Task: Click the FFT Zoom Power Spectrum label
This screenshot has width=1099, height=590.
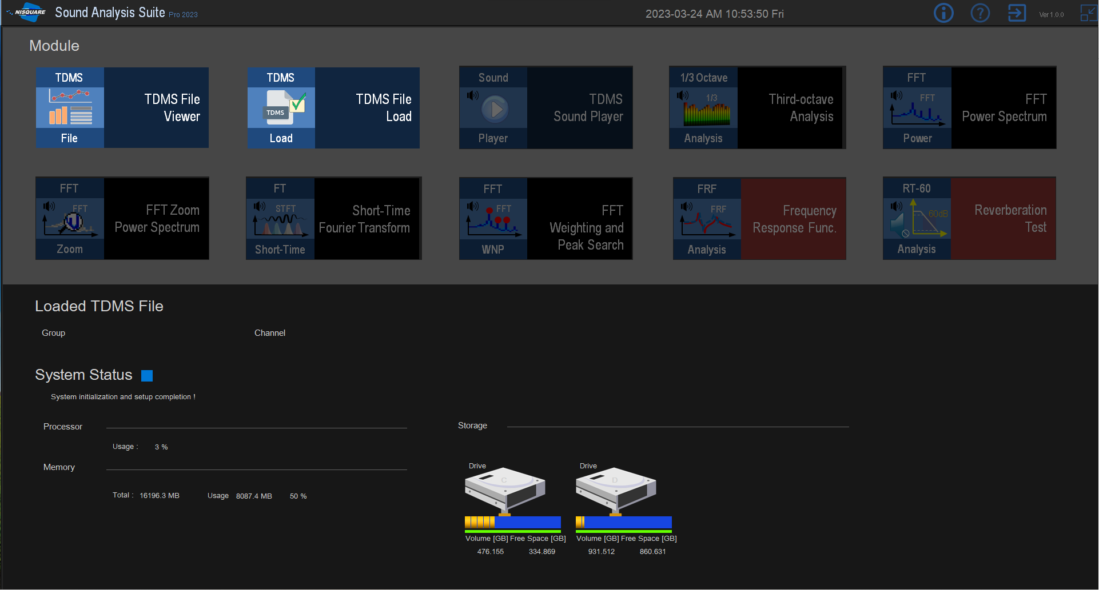Action: click(x=157, y=219)
